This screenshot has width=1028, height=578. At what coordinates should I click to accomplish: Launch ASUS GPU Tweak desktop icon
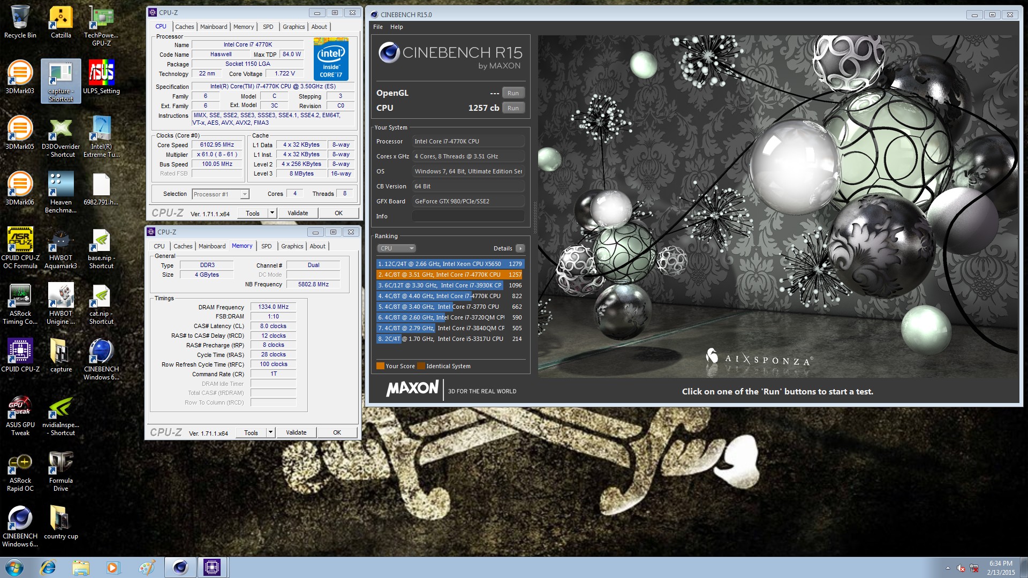coord(20,415)
